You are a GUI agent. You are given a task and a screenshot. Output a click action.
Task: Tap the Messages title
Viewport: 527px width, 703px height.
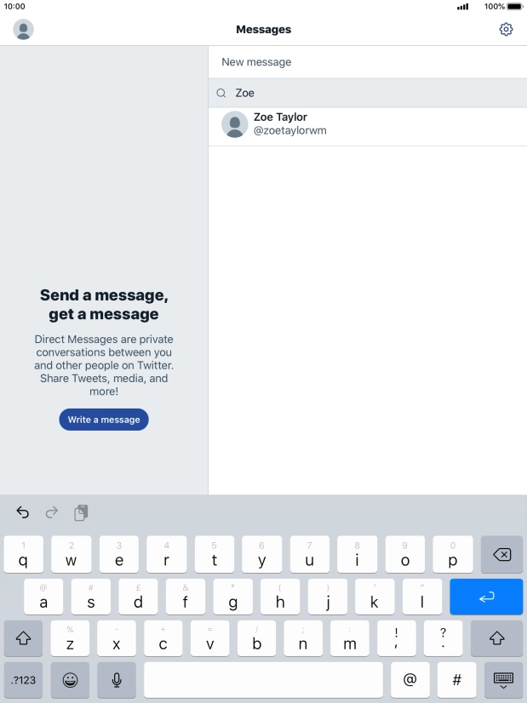tap(264, 30)
